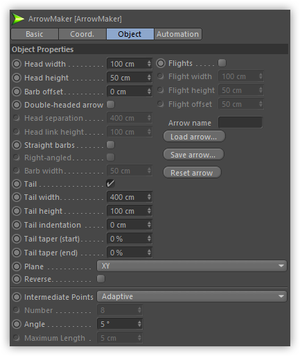300x356 pixels.
Task: Enable the Flights checkbox
Action: coord(222,62)
